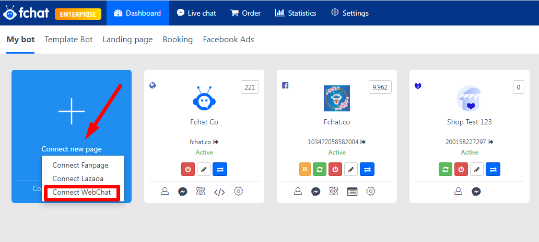Switch to the Template Bot tab
The width and height of the screenshot is (539, 242).
68,40
